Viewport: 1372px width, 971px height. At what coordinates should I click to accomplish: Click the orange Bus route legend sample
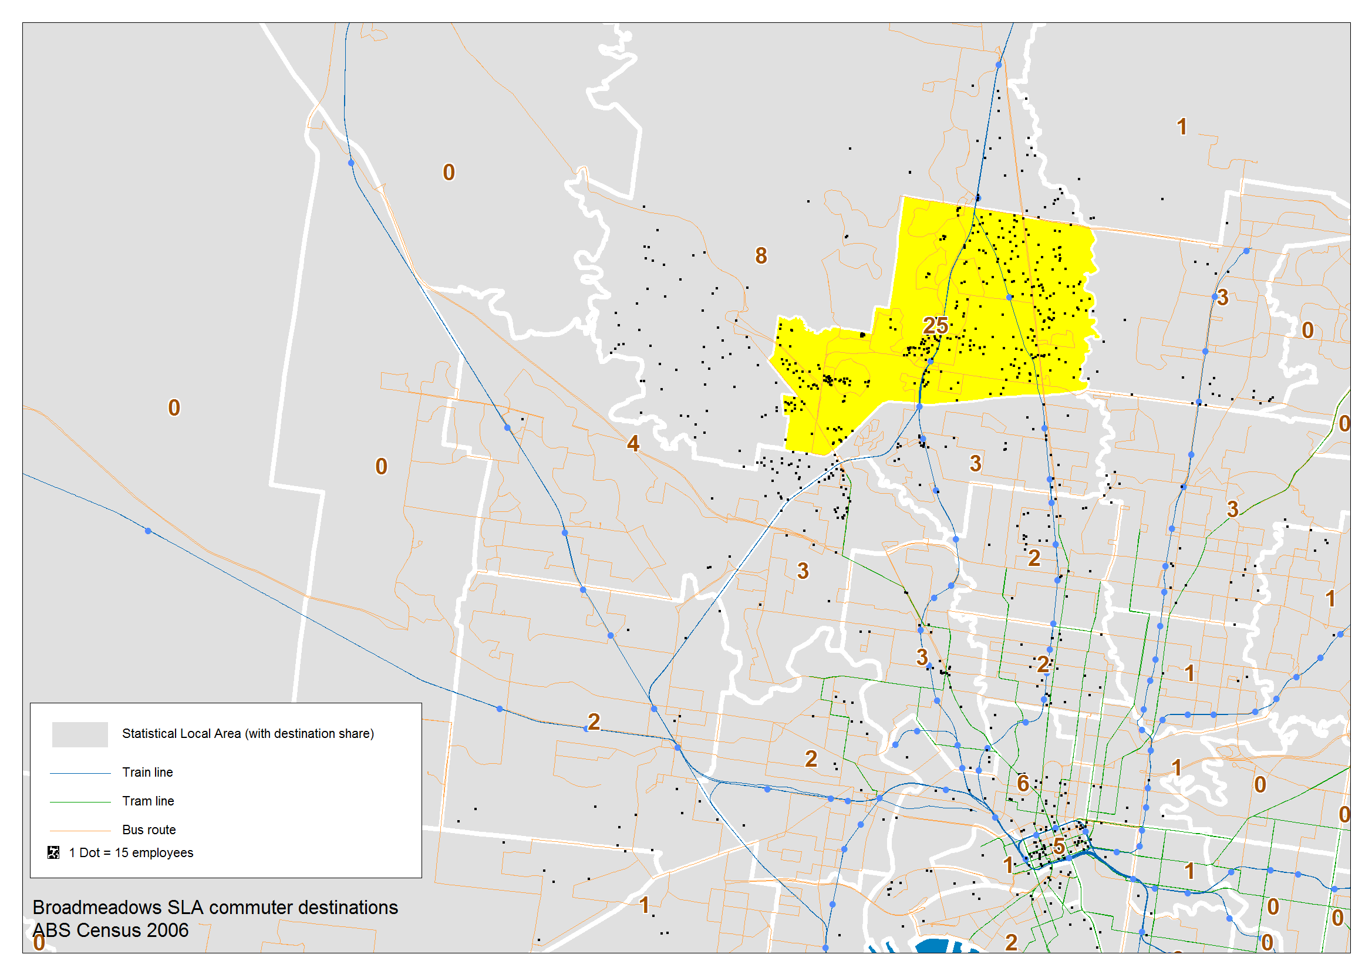pyautogui.click(x=79, y=830)
